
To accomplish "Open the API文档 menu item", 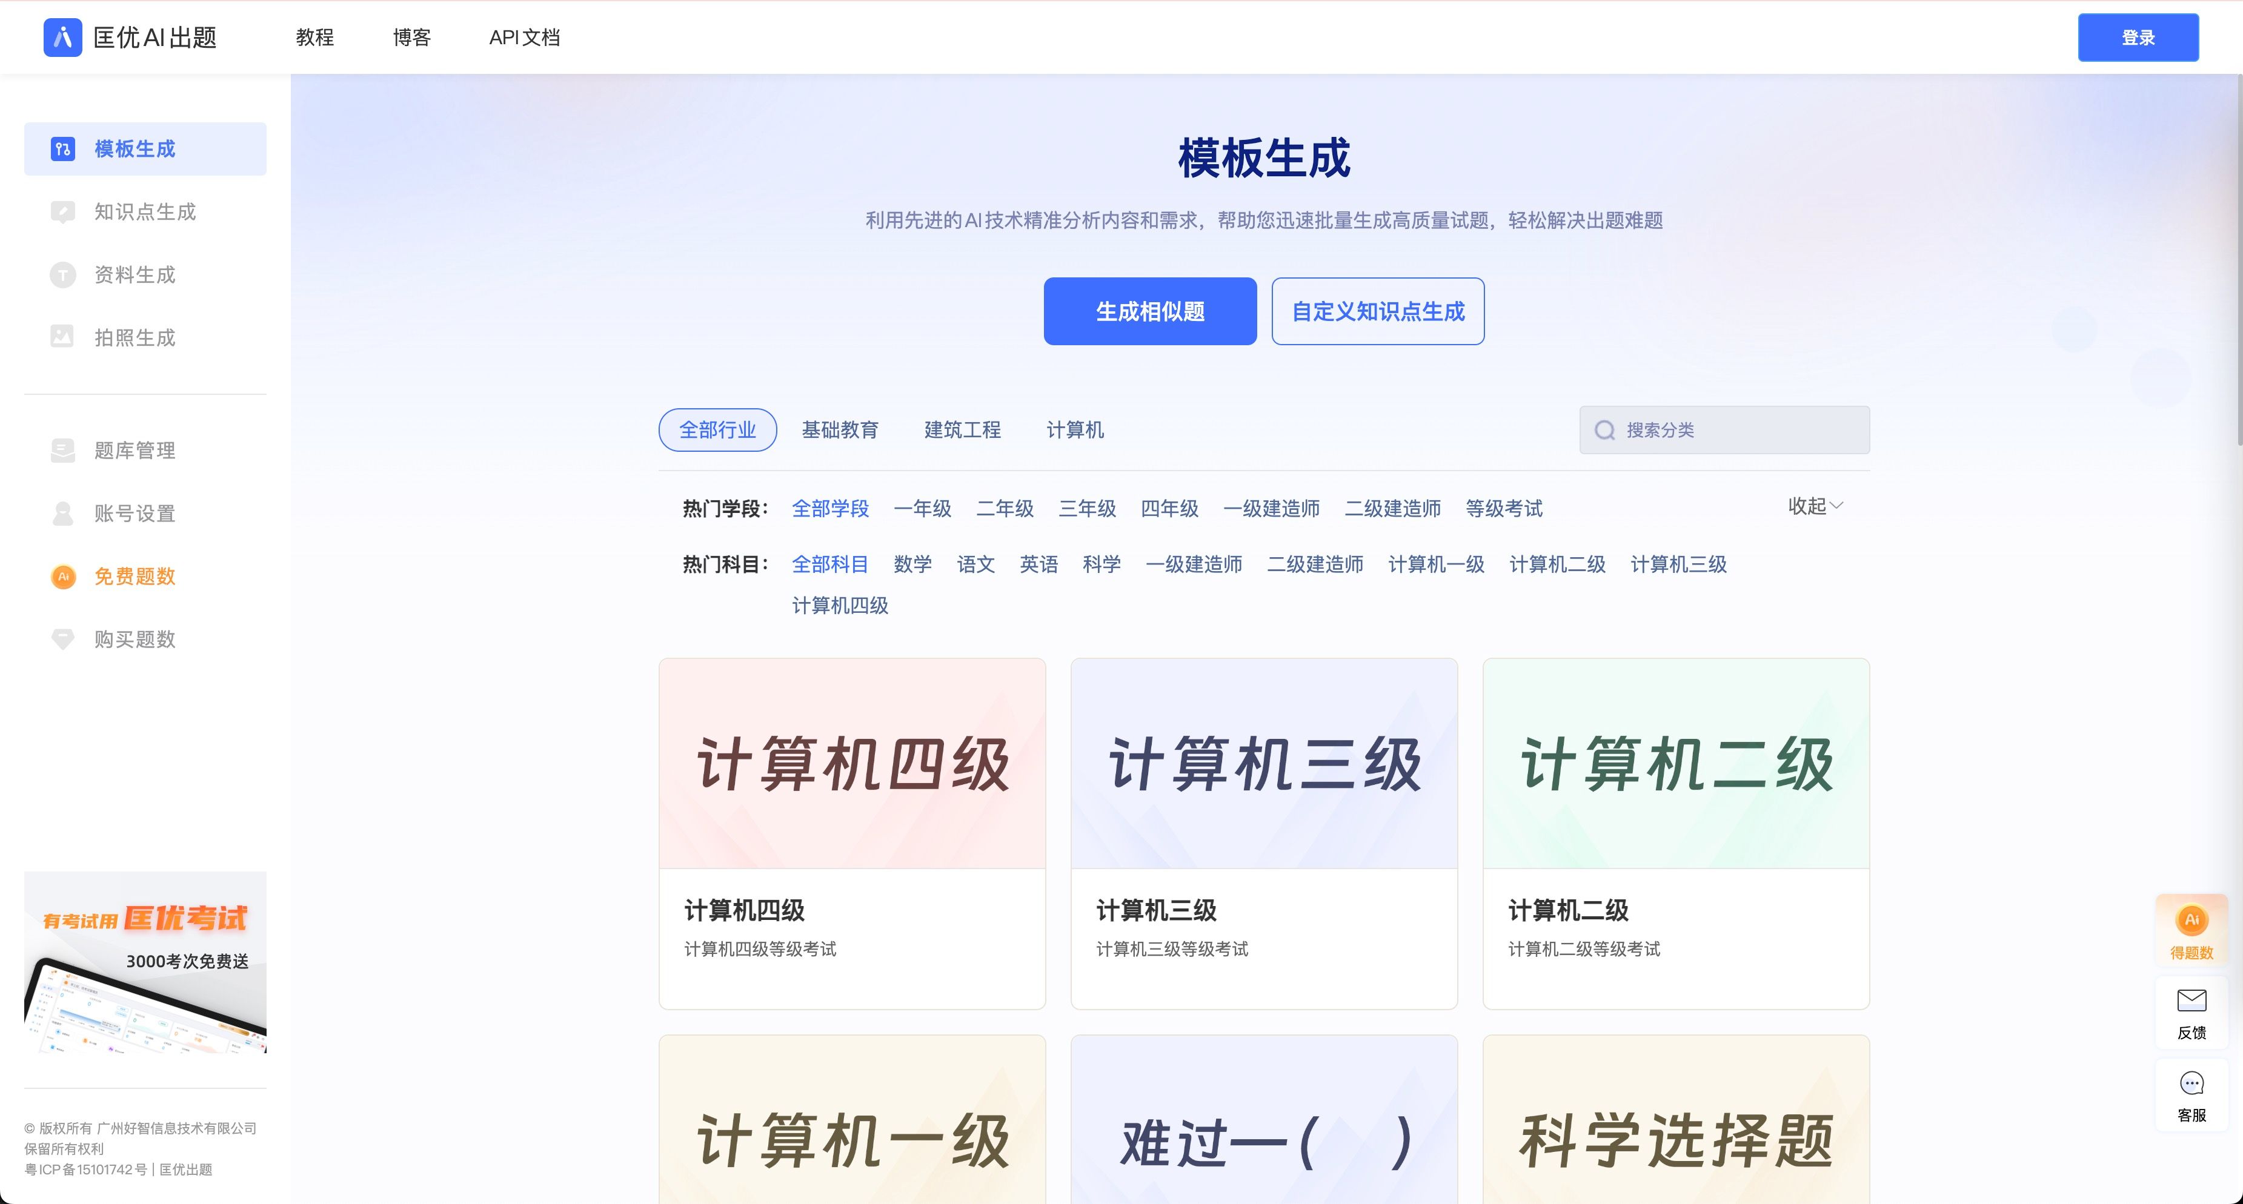I will (525, 38).
